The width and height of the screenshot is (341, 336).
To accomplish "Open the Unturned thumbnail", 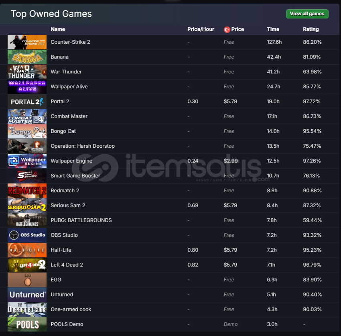I will (x=27, y=295).
